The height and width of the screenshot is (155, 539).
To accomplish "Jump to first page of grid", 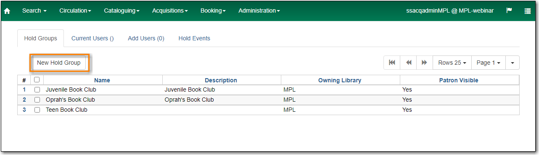I will (392, 63).
